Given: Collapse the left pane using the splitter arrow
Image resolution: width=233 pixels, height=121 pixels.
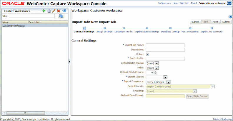Looking at the screenshot, I should (69, 62).
